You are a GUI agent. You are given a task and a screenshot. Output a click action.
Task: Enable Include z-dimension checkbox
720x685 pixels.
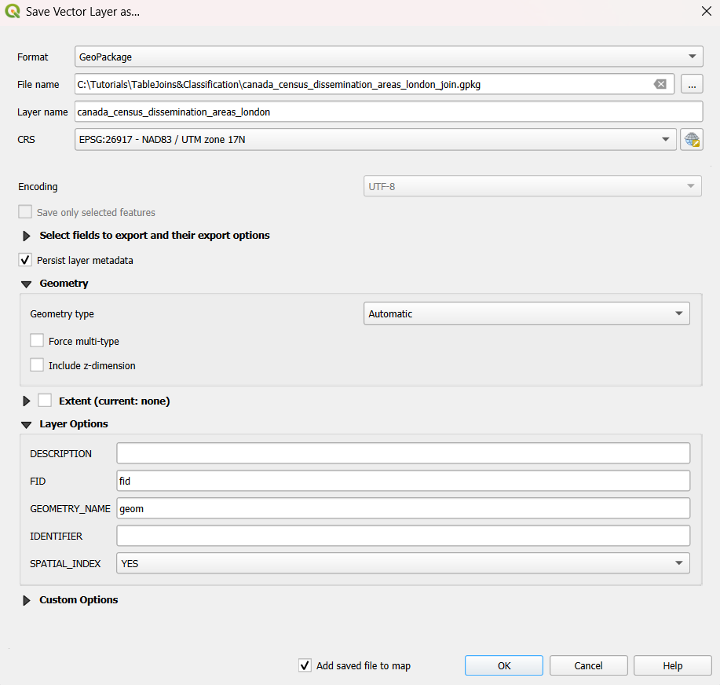[37, 364]
